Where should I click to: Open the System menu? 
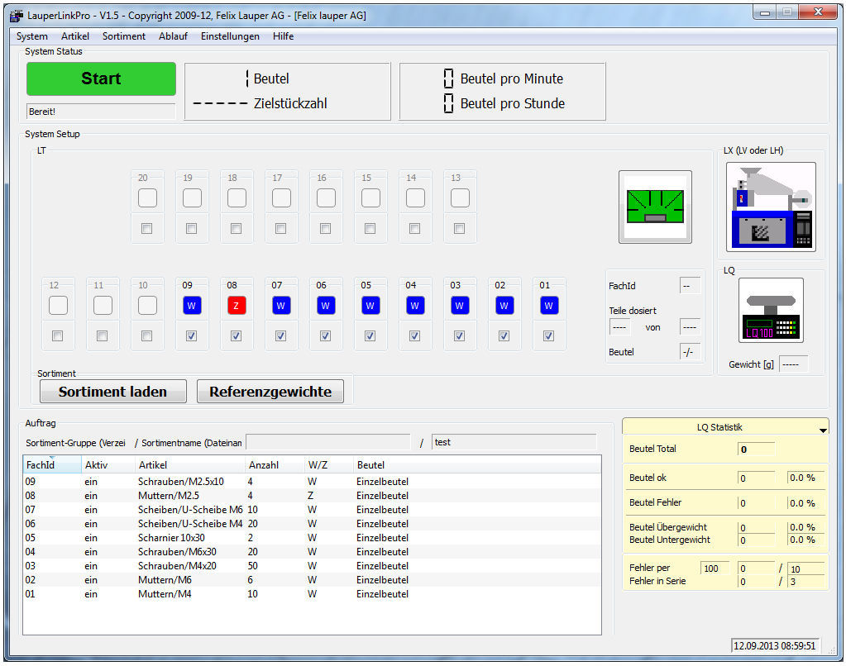31,36
